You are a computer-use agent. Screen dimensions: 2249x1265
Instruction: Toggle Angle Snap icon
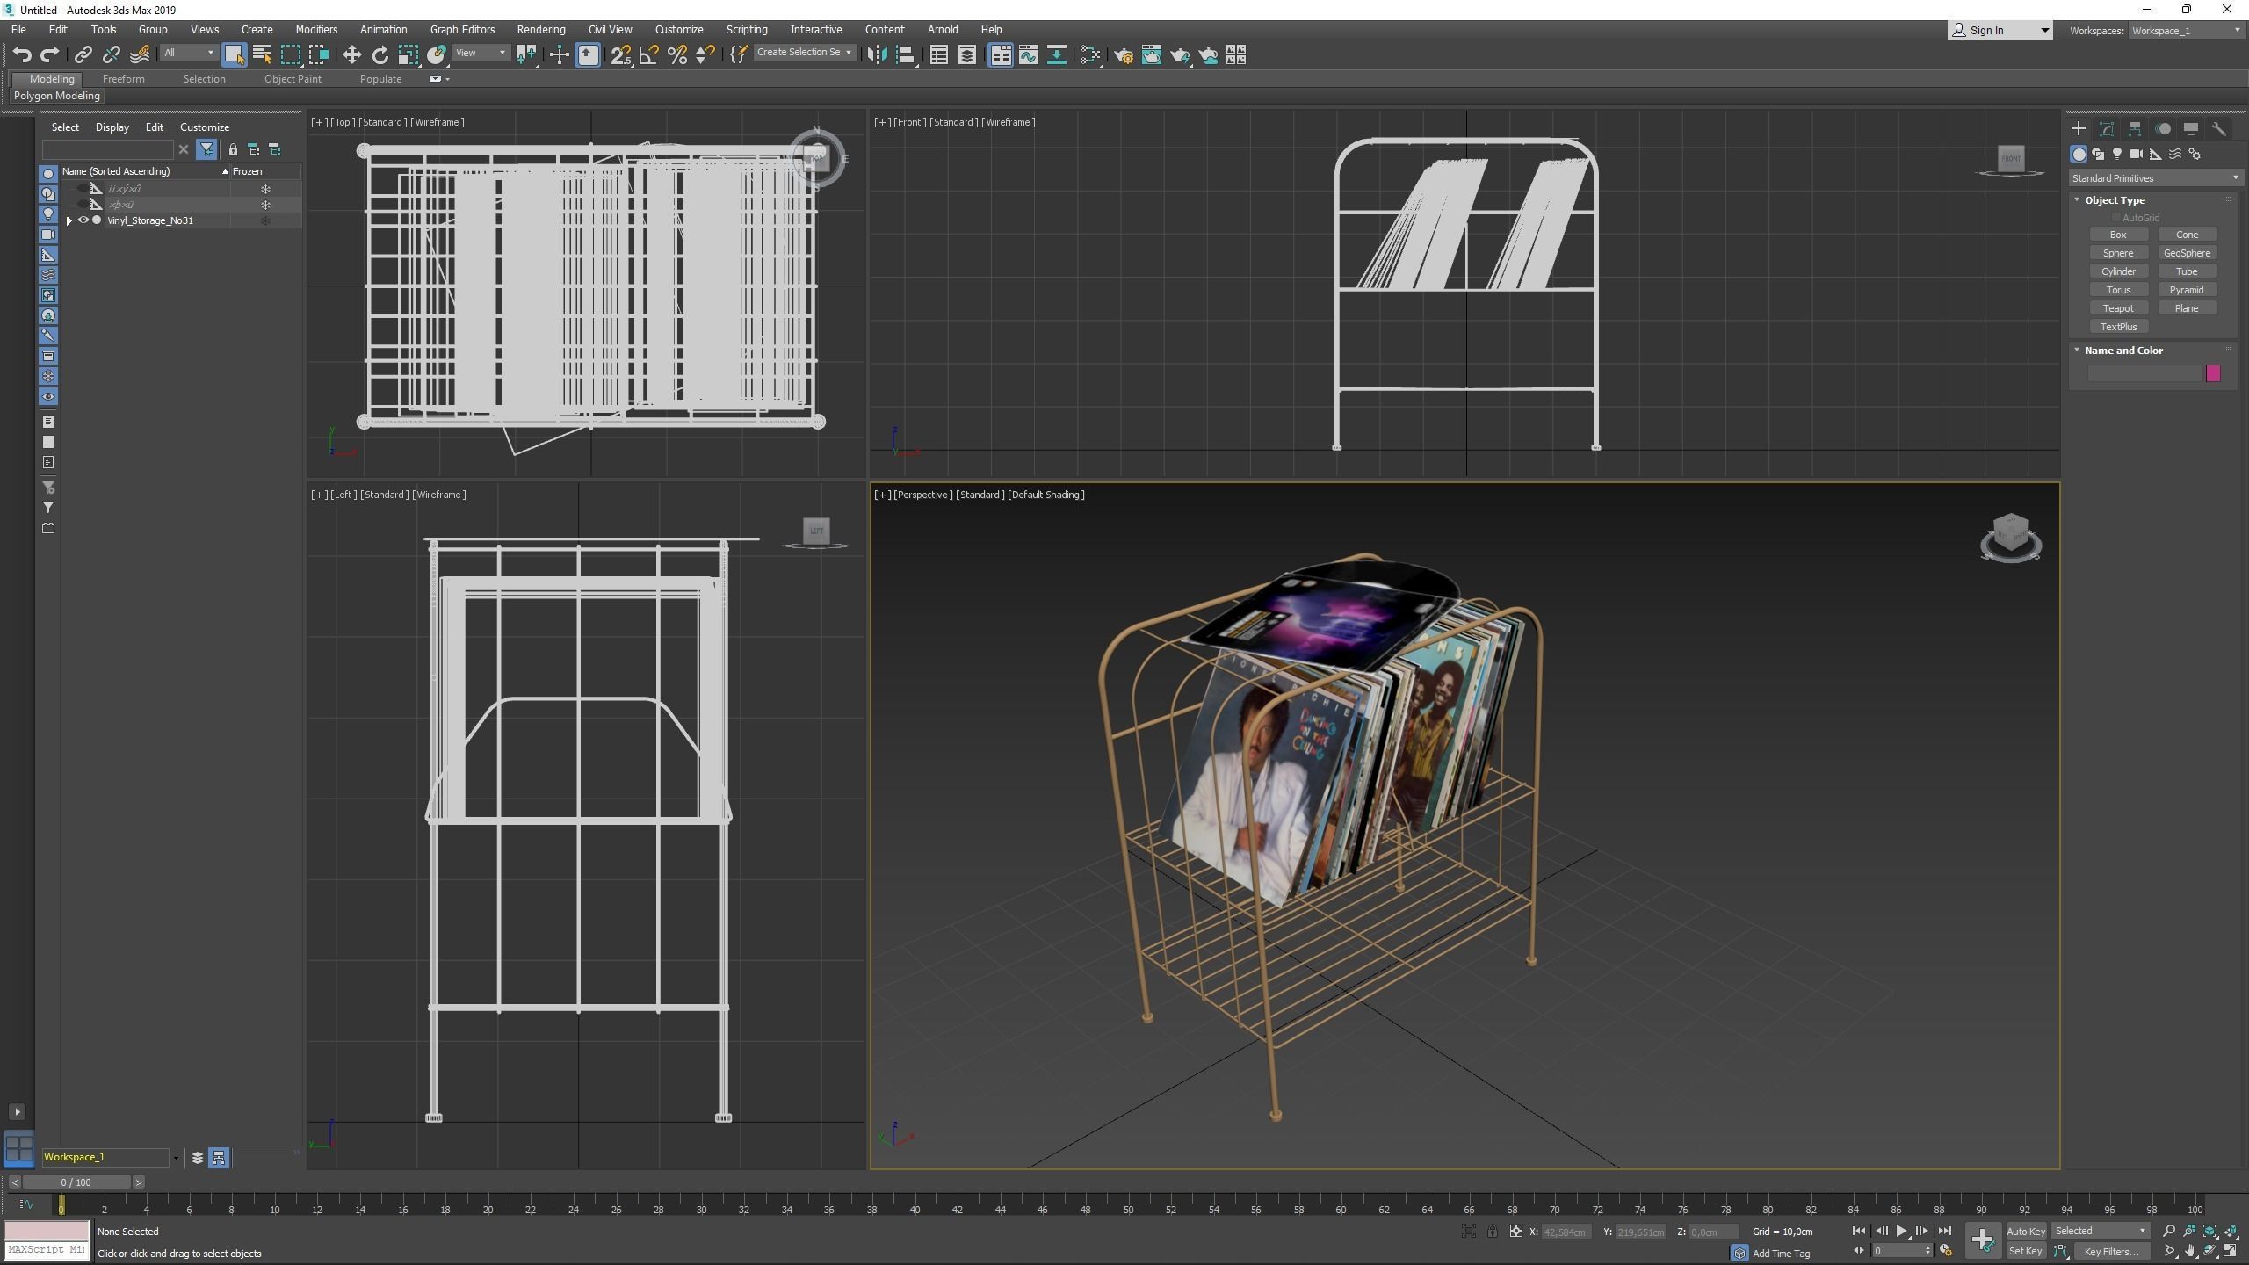(x=649, y=55)
